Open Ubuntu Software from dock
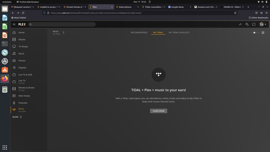 (x=5, y=70)
